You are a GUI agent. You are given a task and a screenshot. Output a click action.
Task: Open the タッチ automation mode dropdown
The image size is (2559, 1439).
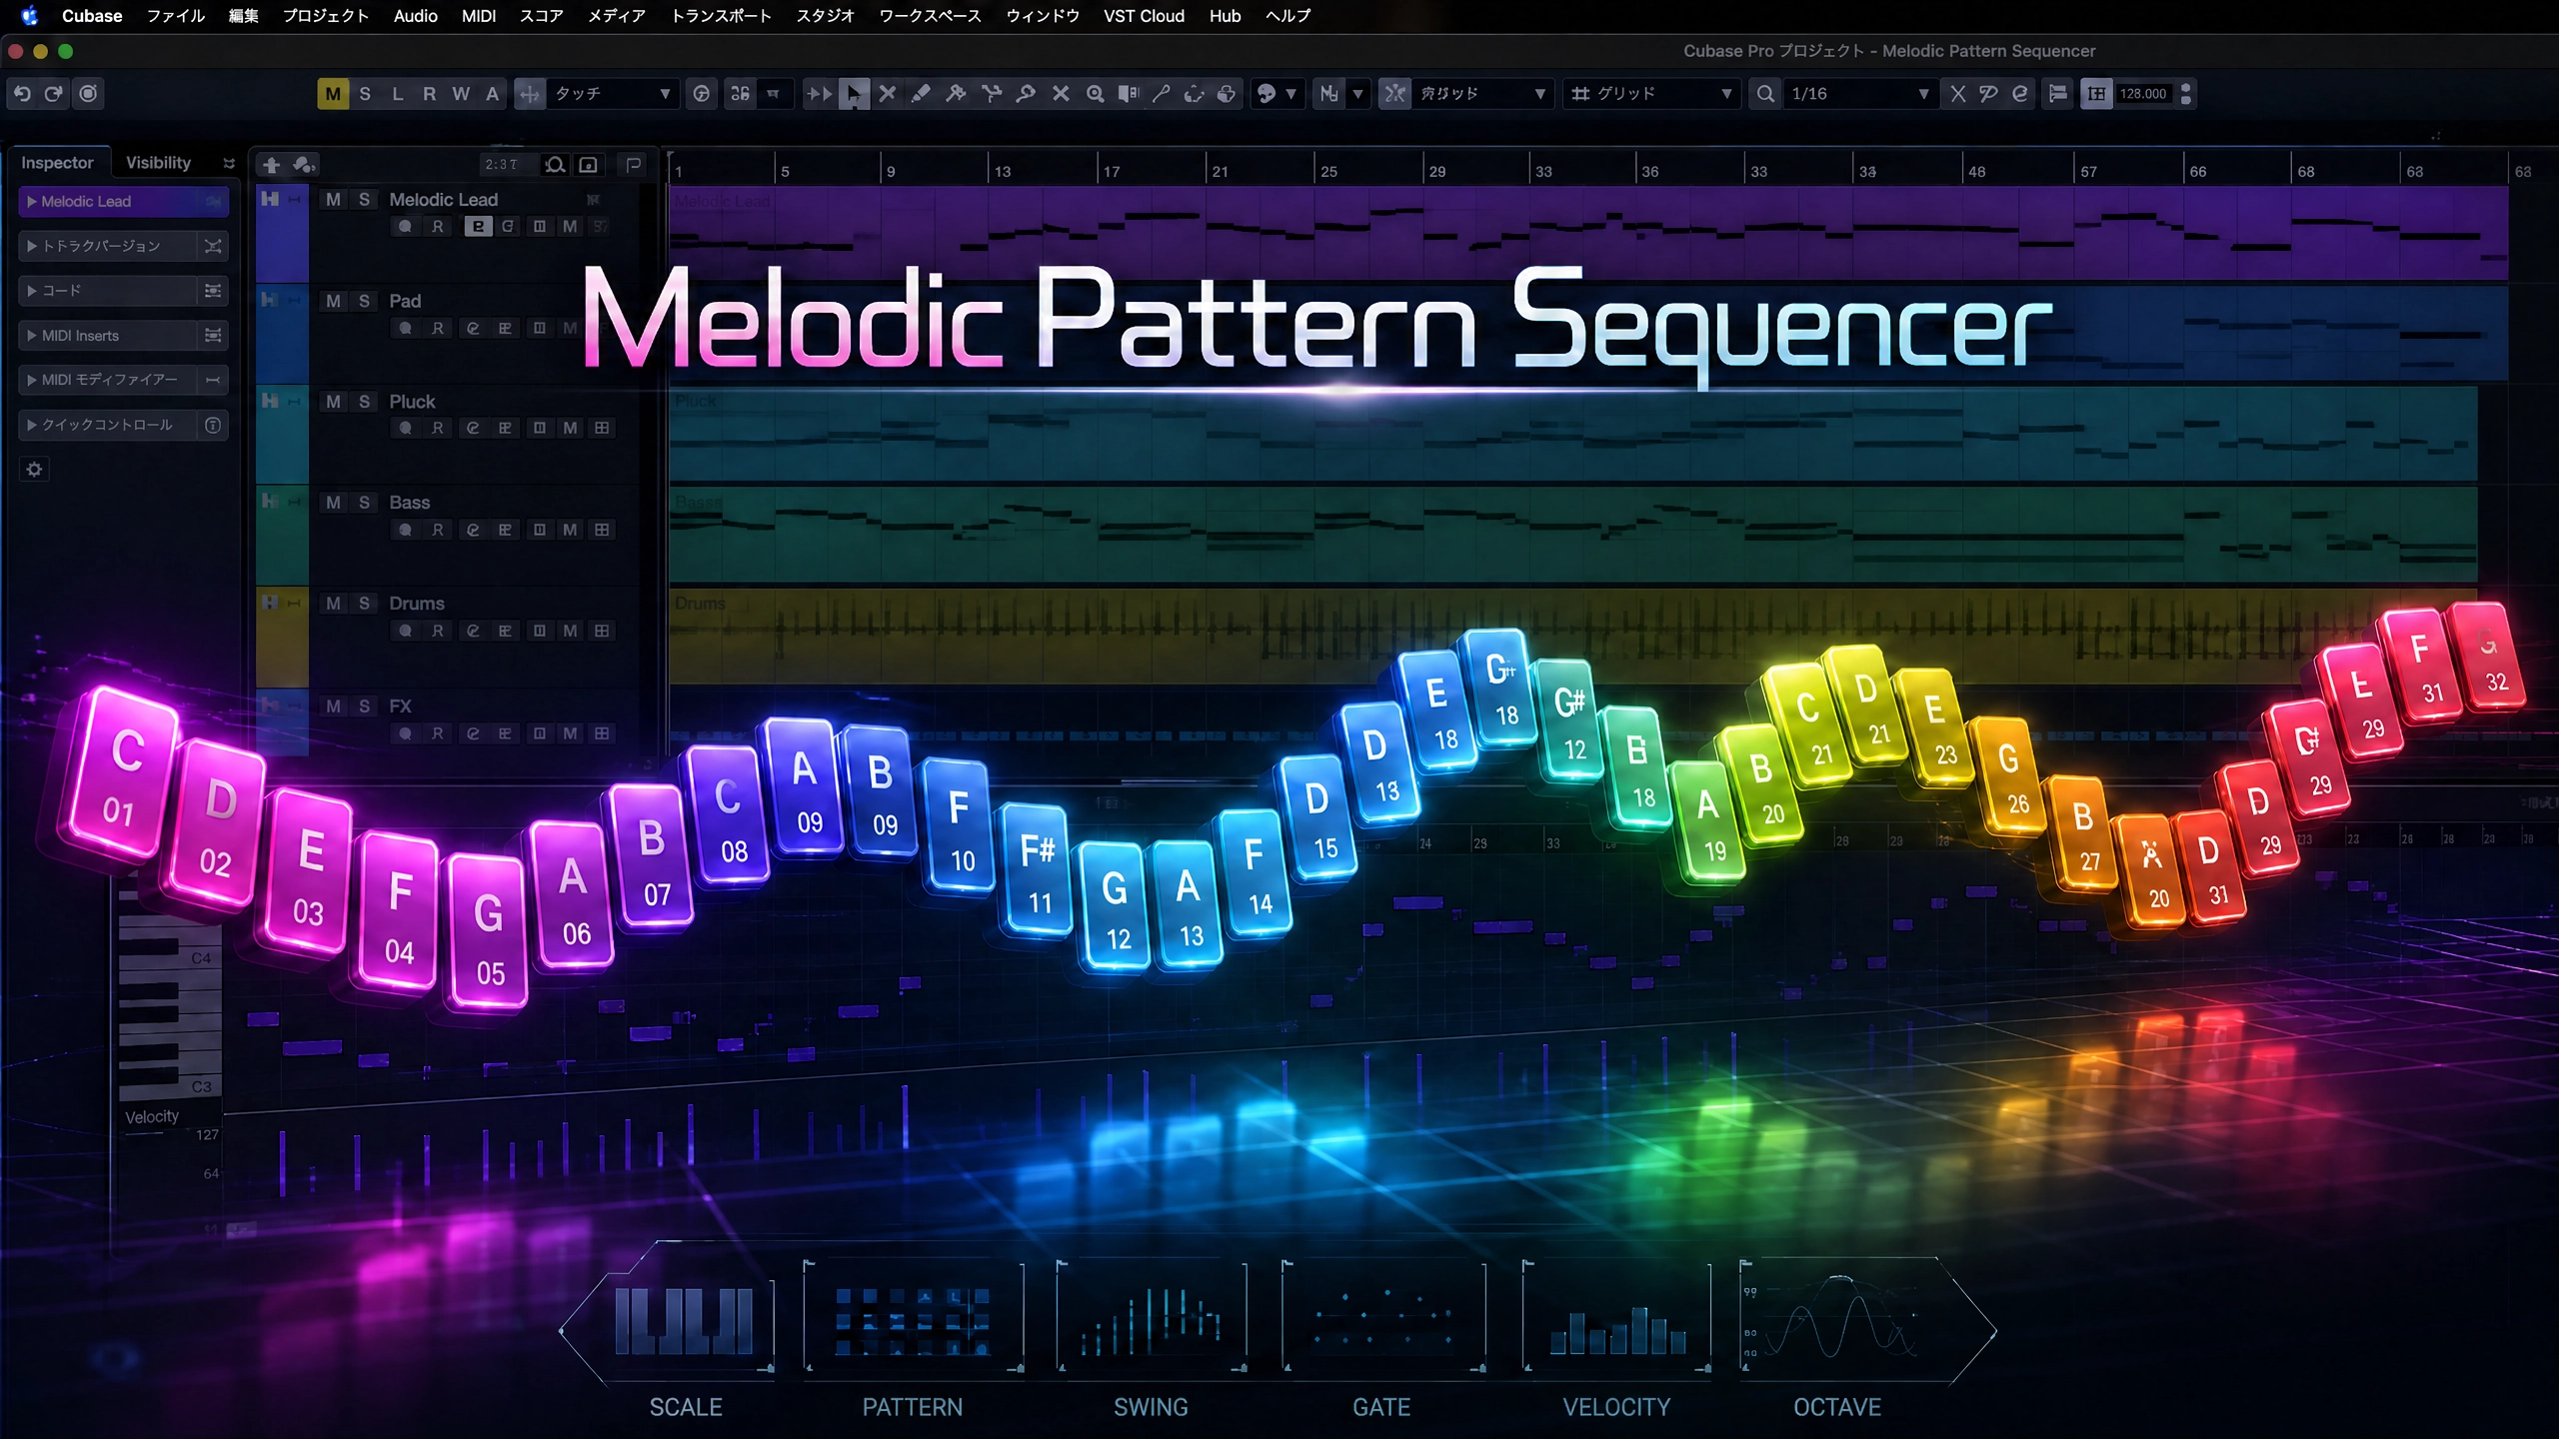click(613, 94)
